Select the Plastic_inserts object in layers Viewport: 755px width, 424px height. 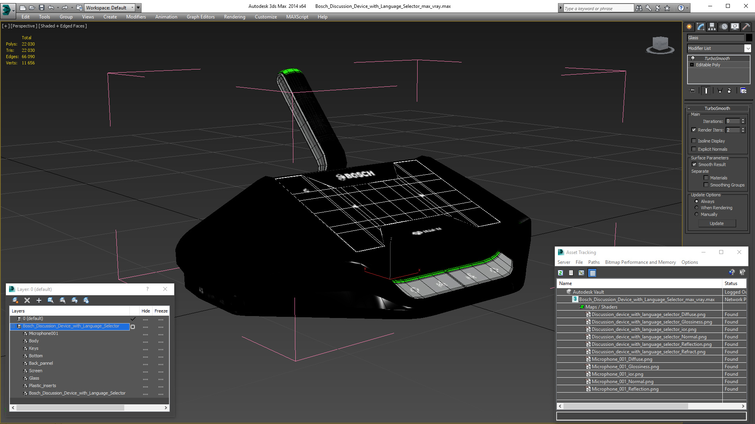coord(42,386)
